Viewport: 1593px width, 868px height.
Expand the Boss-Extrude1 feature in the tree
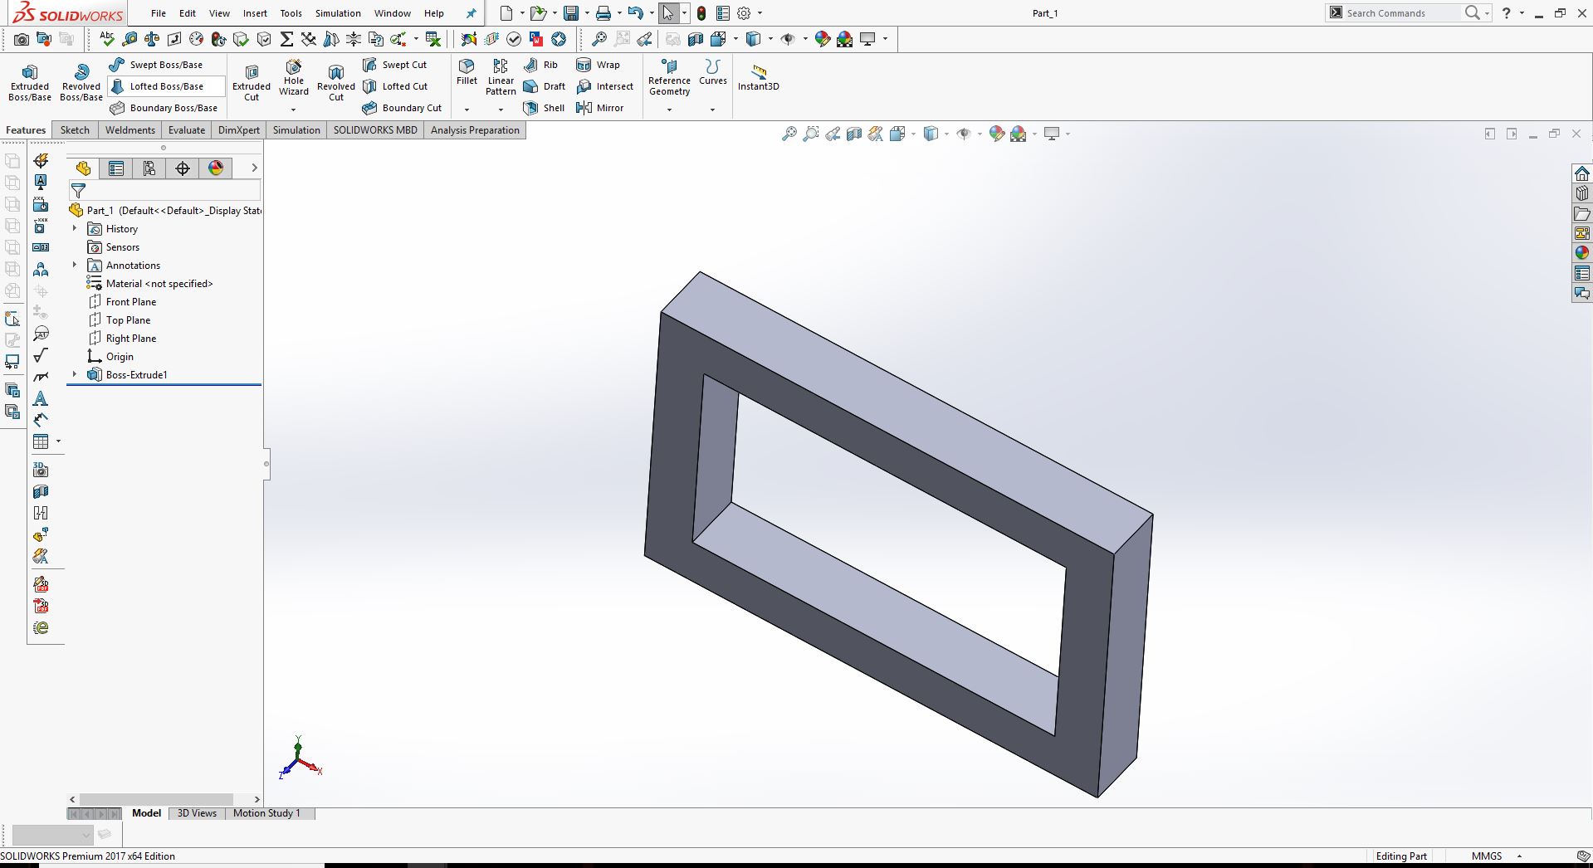click(x=75, y=374)
